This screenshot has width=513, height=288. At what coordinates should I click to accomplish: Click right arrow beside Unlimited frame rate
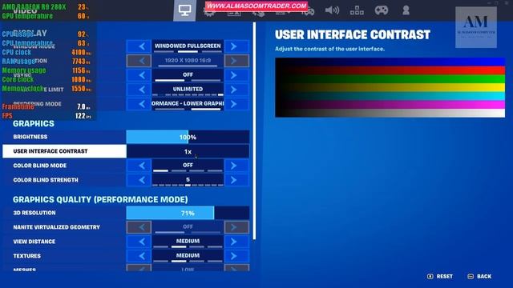[x=236, y=90]
